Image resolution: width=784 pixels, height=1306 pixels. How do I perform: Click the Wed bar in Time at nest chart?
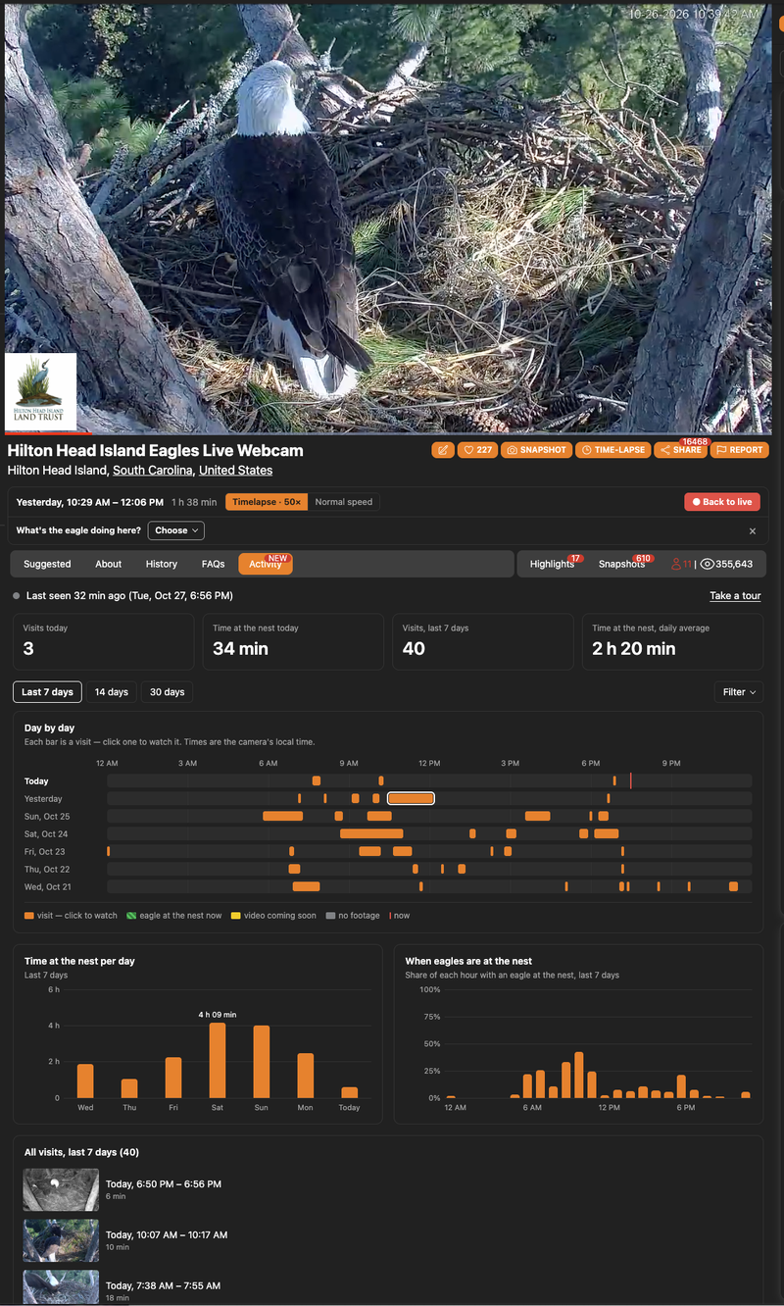point(85,1081)
